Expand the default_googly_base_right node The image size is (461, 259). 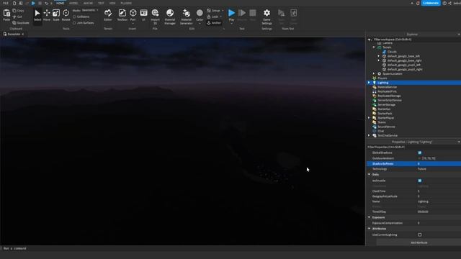379,60
